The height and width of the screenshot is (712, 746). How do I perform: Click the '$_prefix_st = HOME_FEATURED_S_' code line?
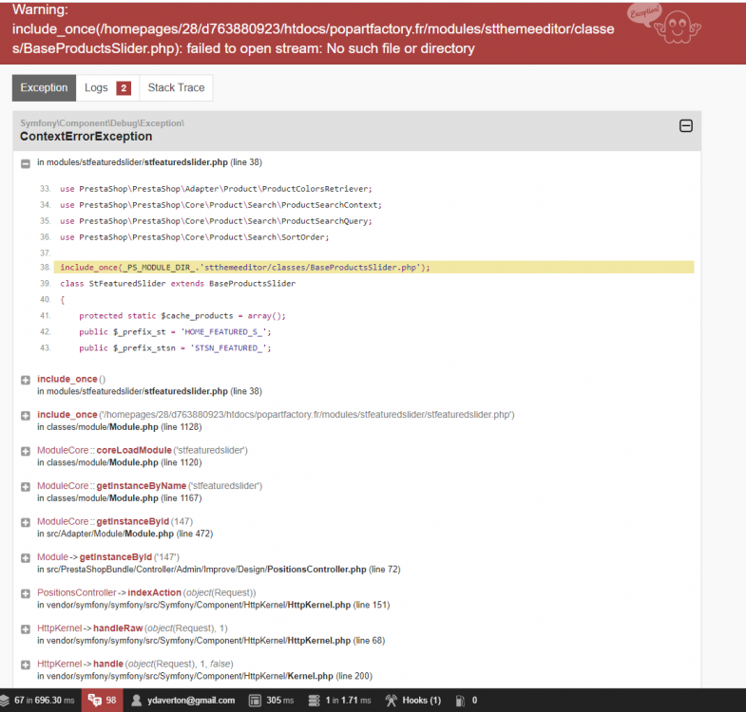pyautogui.click(x=175, y=331)
